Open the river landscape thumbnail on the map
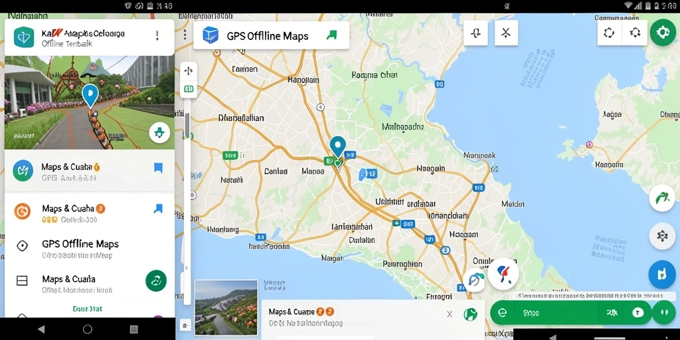This screenshot has width=680, height=340. coord(226,308)
